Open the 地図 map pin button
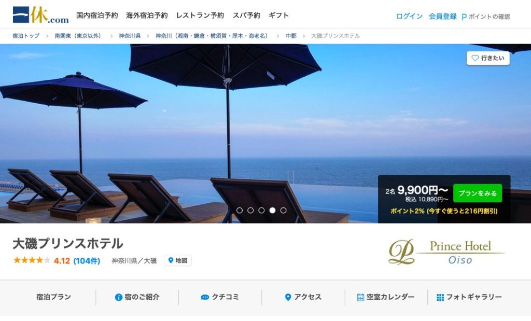The width and height of the screenshot is (531, 321). click(178, 260)
